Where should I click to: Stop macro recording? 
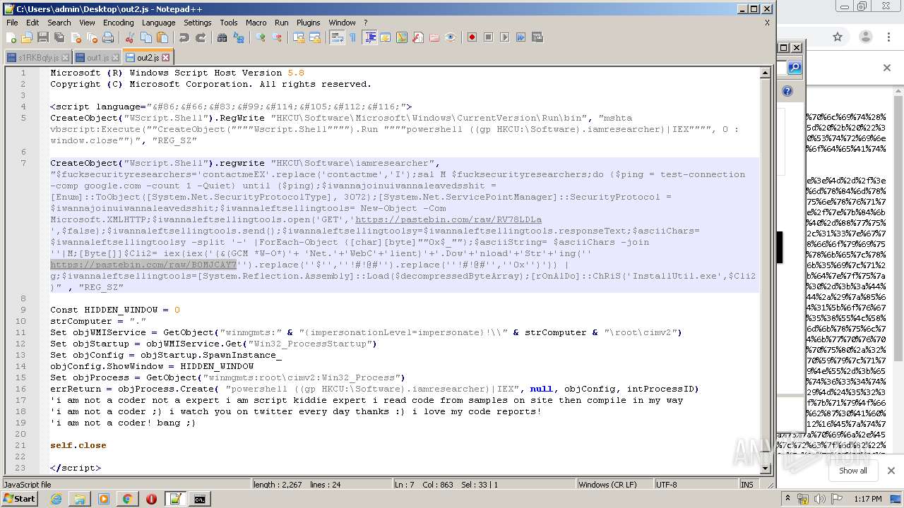pos(488,37)
